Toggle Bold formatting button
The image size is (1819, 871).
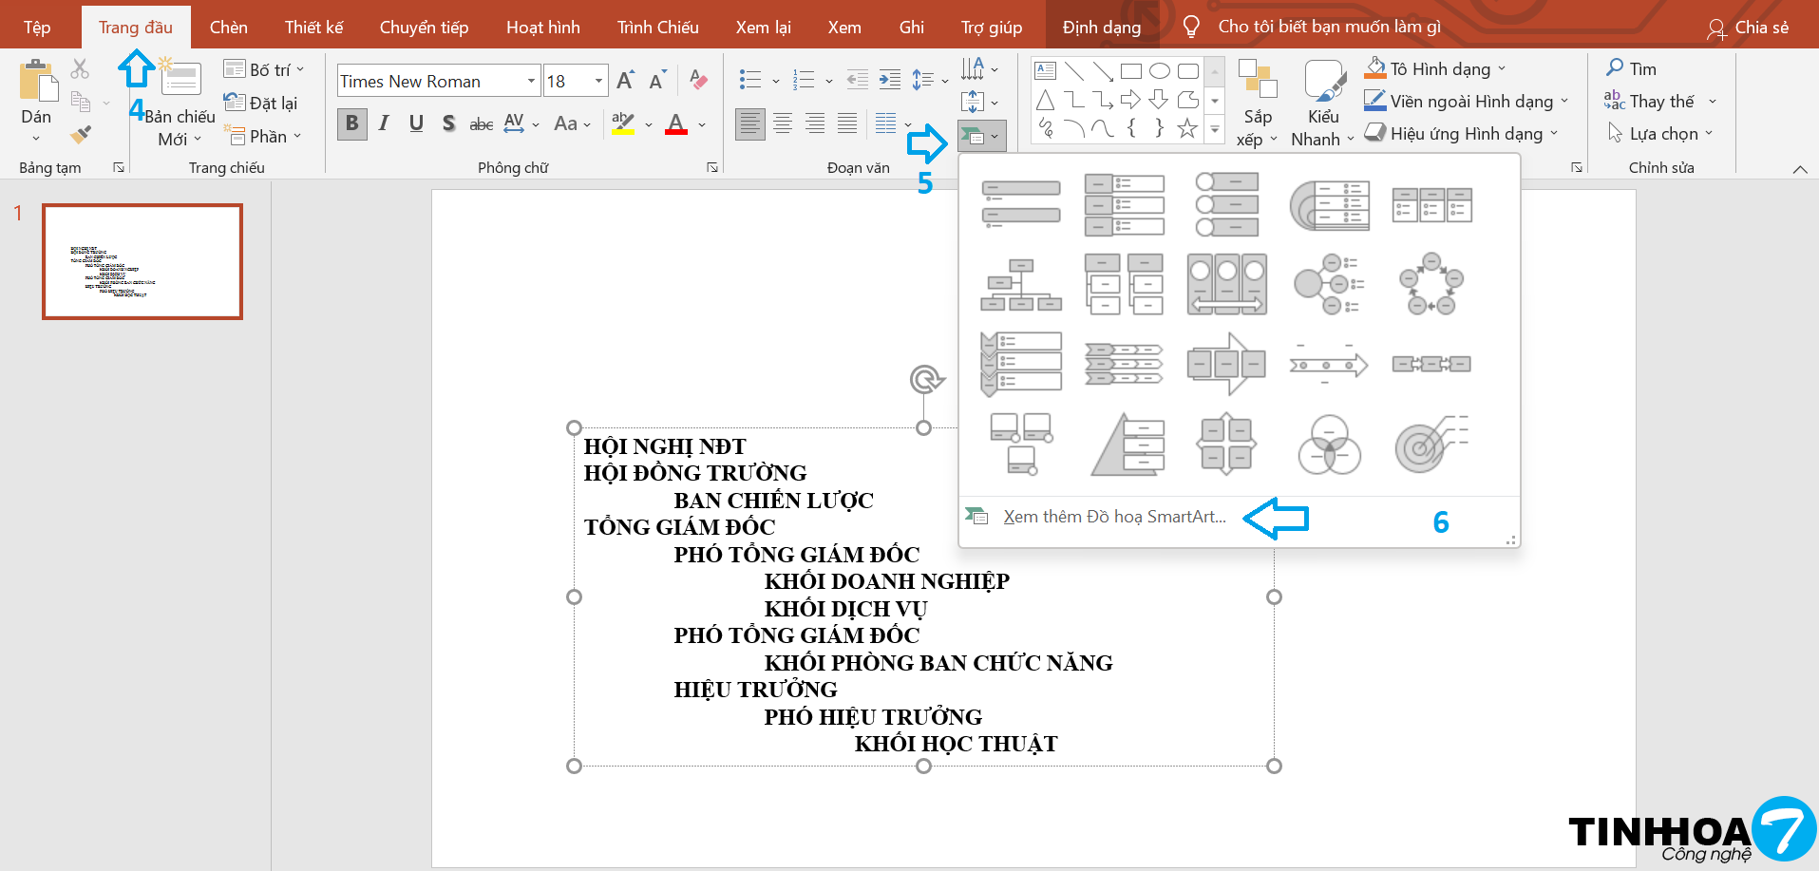(x=352, y=123)
